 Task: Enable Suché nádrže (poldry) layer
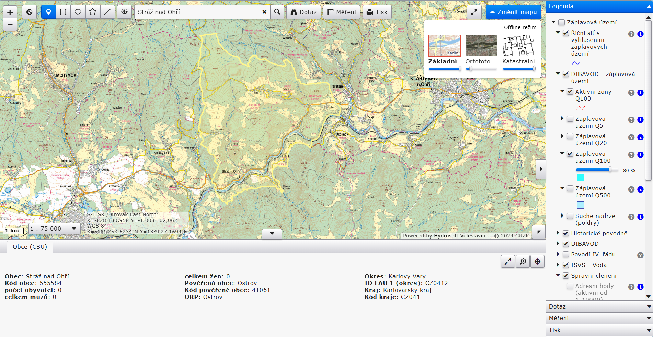click(x=570, y=216)
